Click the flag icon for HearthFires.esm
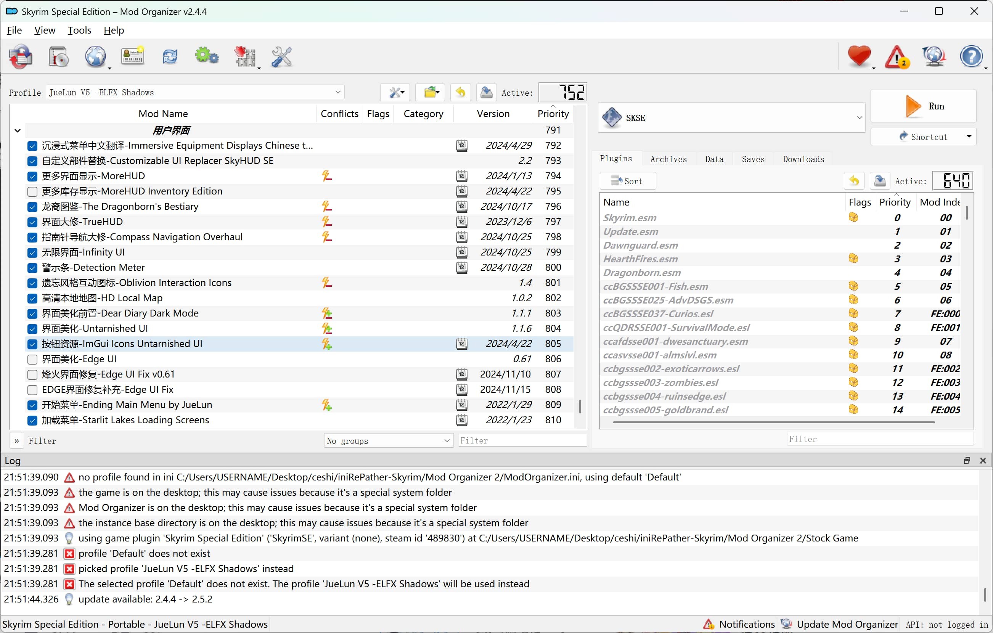Viewport: 993px width, 633px height. point(853,259)
